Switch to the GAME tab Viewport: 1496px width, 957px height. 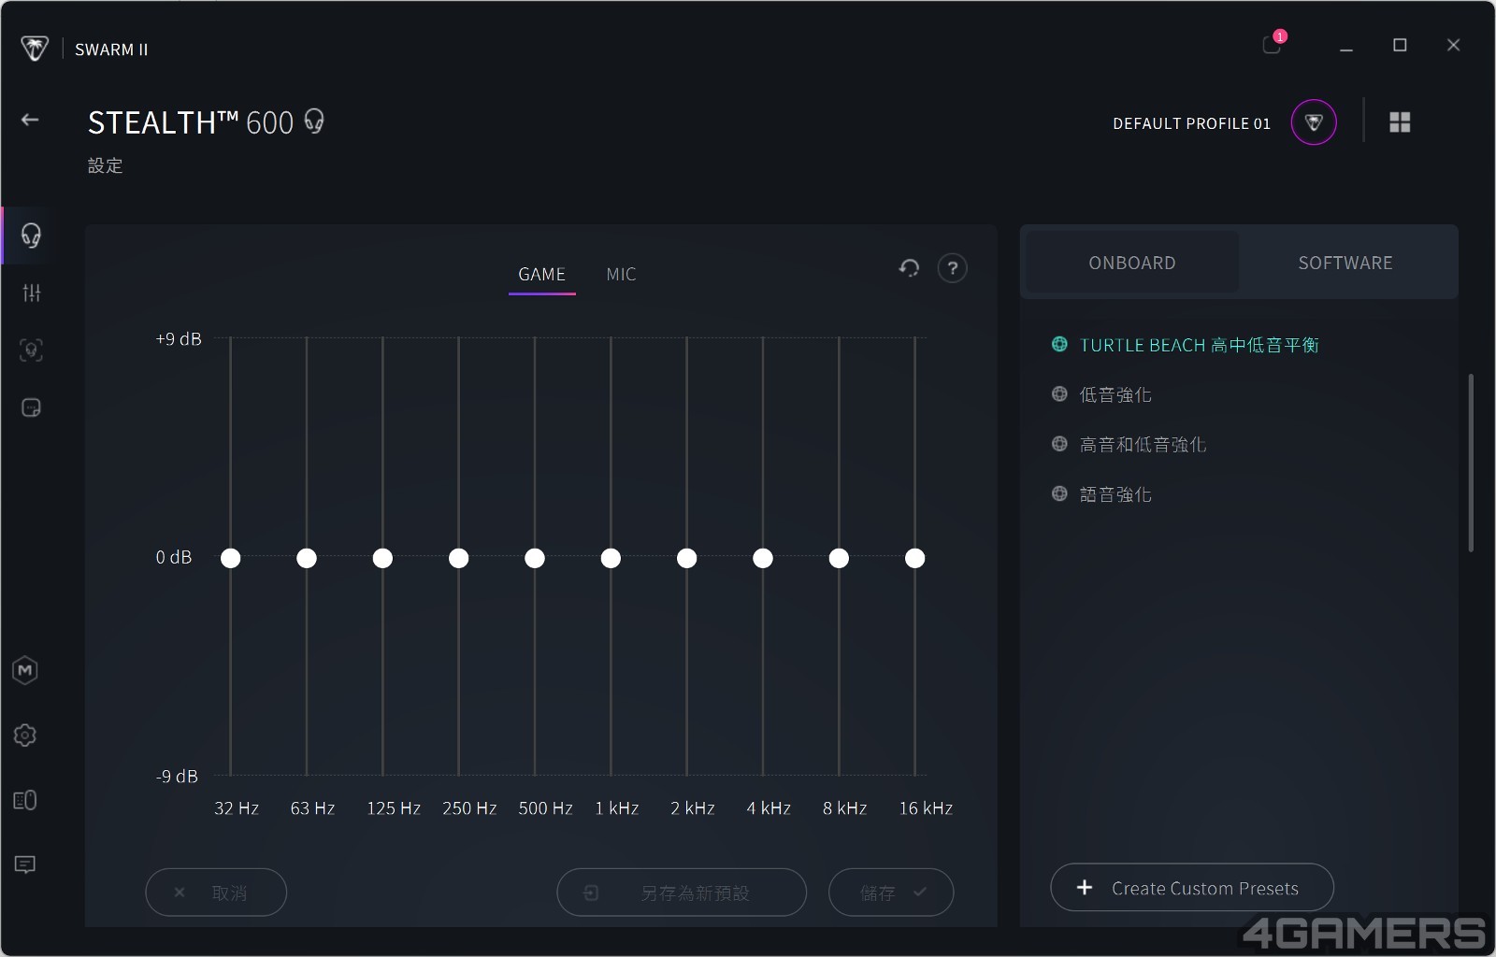[x=542, y=275]
